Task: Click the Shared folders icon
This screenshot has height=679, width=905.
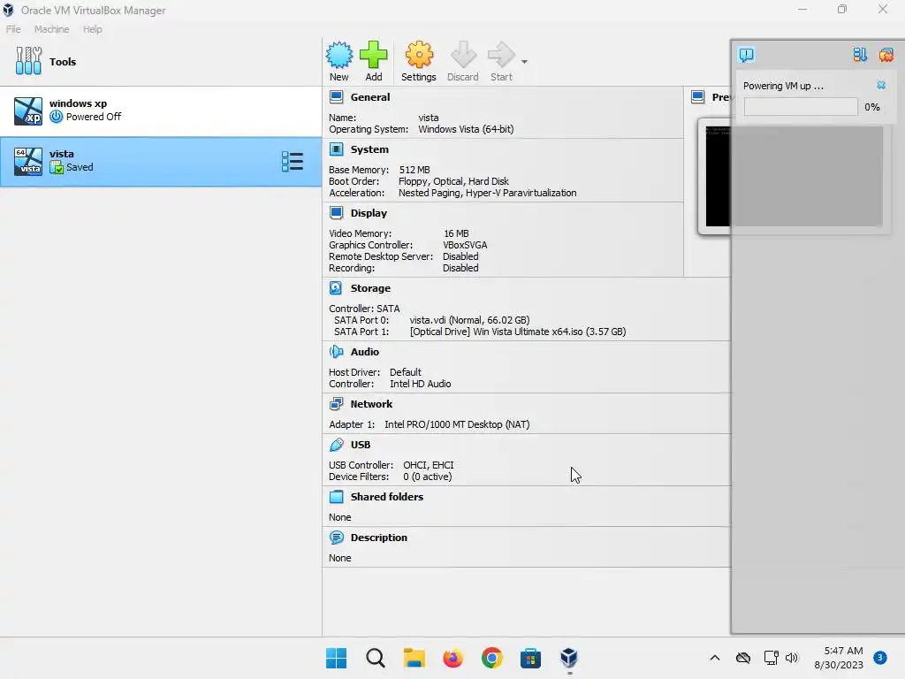Action: click(x=337, y=497)
